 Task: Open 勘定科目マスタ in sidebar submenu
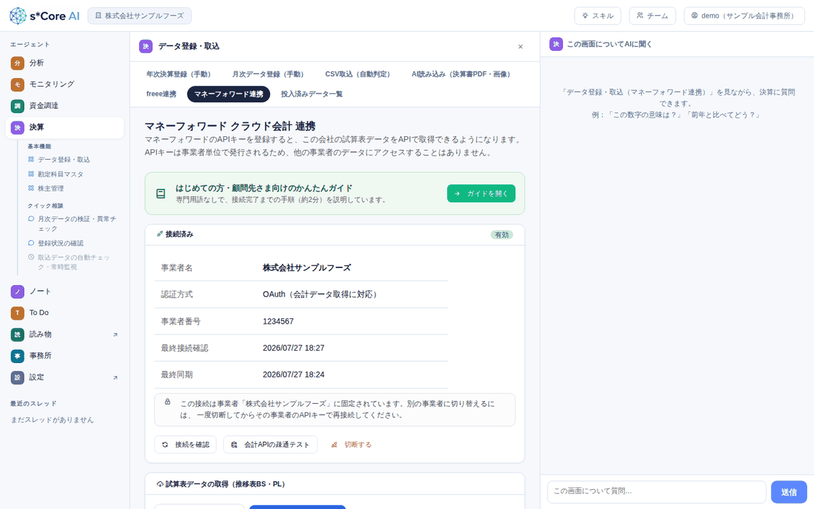click(60, 174)
